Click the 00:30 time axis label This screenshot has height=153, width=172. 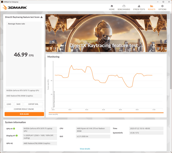103,110
